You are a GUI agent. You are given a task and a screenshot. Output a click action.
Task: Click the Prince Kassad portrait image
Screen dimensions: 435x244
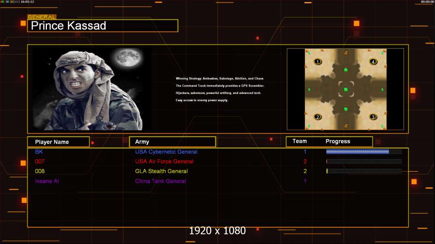pos(92,89)
